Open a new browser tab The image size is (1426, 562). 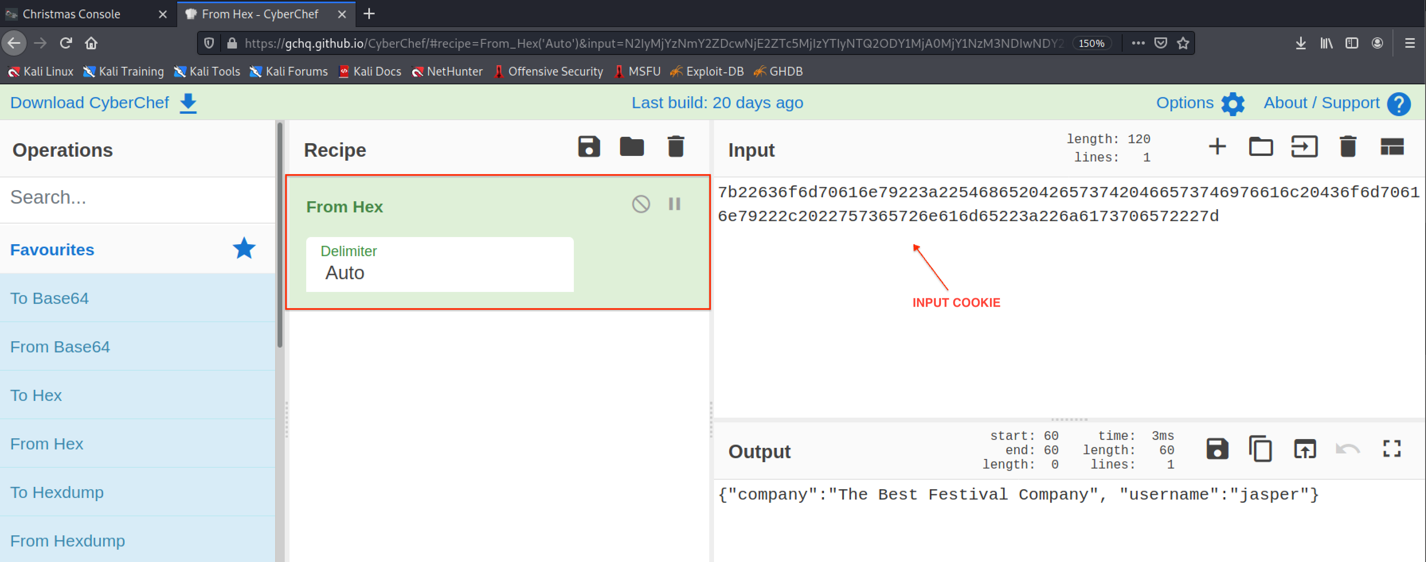tap(369, 14)
